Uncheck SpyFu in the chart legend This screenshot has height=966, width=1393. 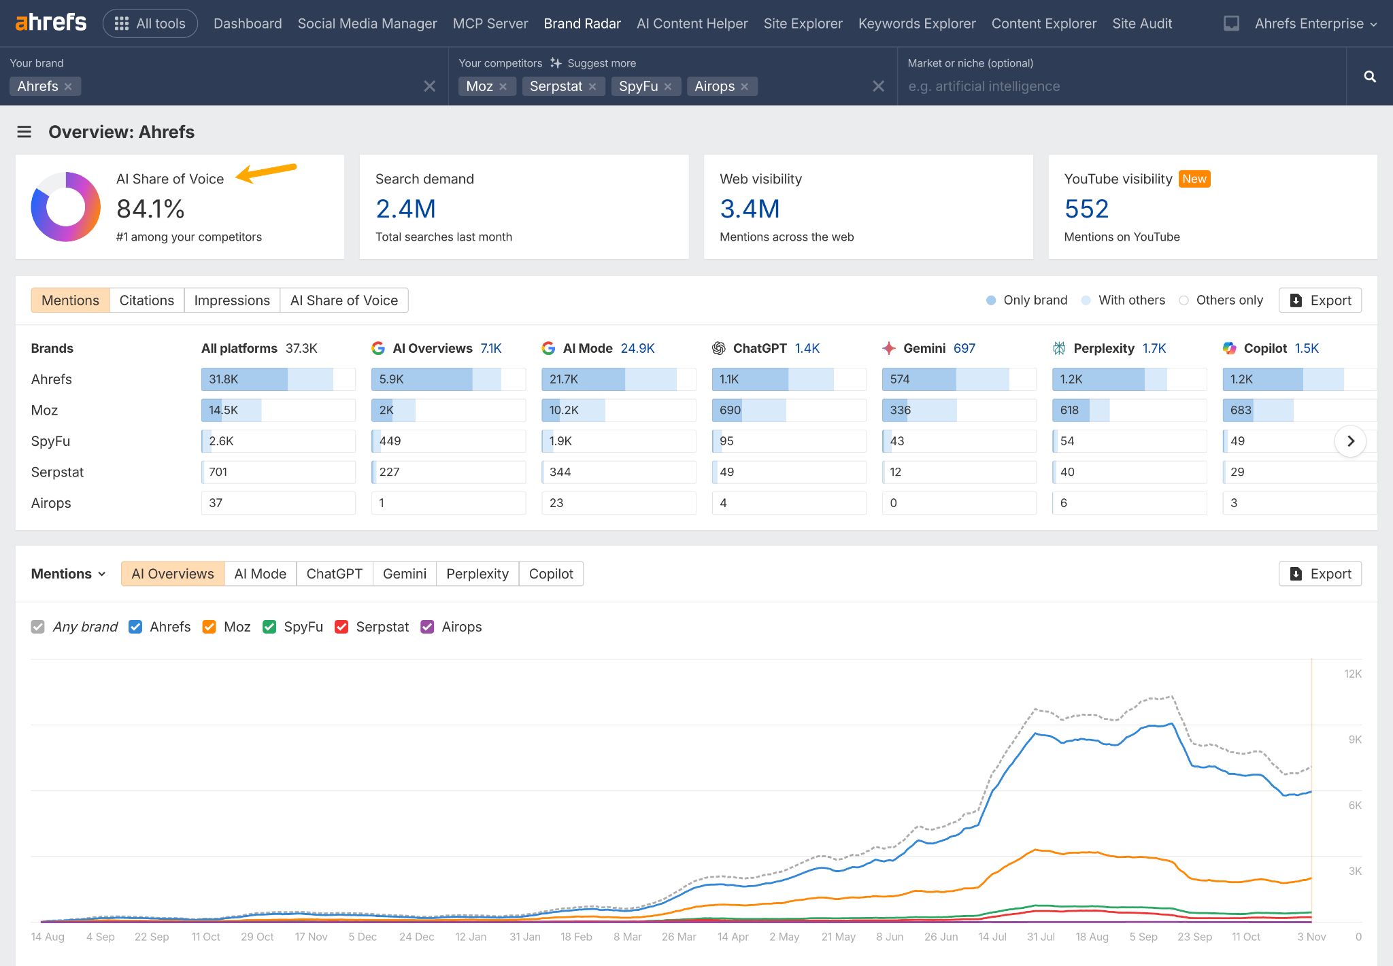point(269,626)
